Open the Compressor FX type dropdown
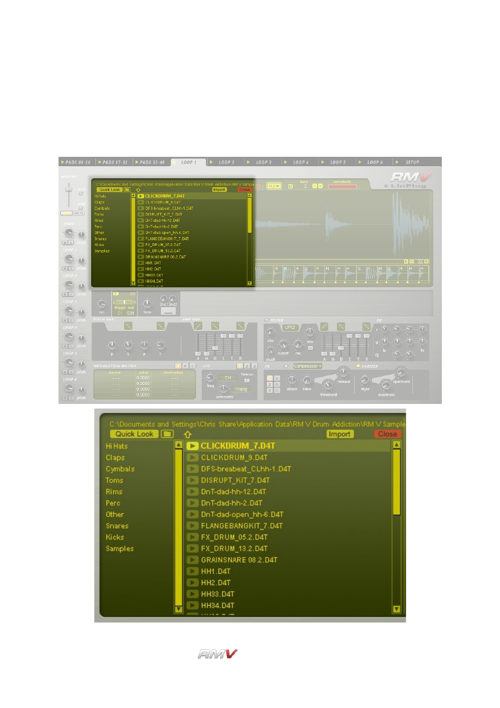Image resolution: width=500 pixels, height=708 pixels. (x=307, y=367)
